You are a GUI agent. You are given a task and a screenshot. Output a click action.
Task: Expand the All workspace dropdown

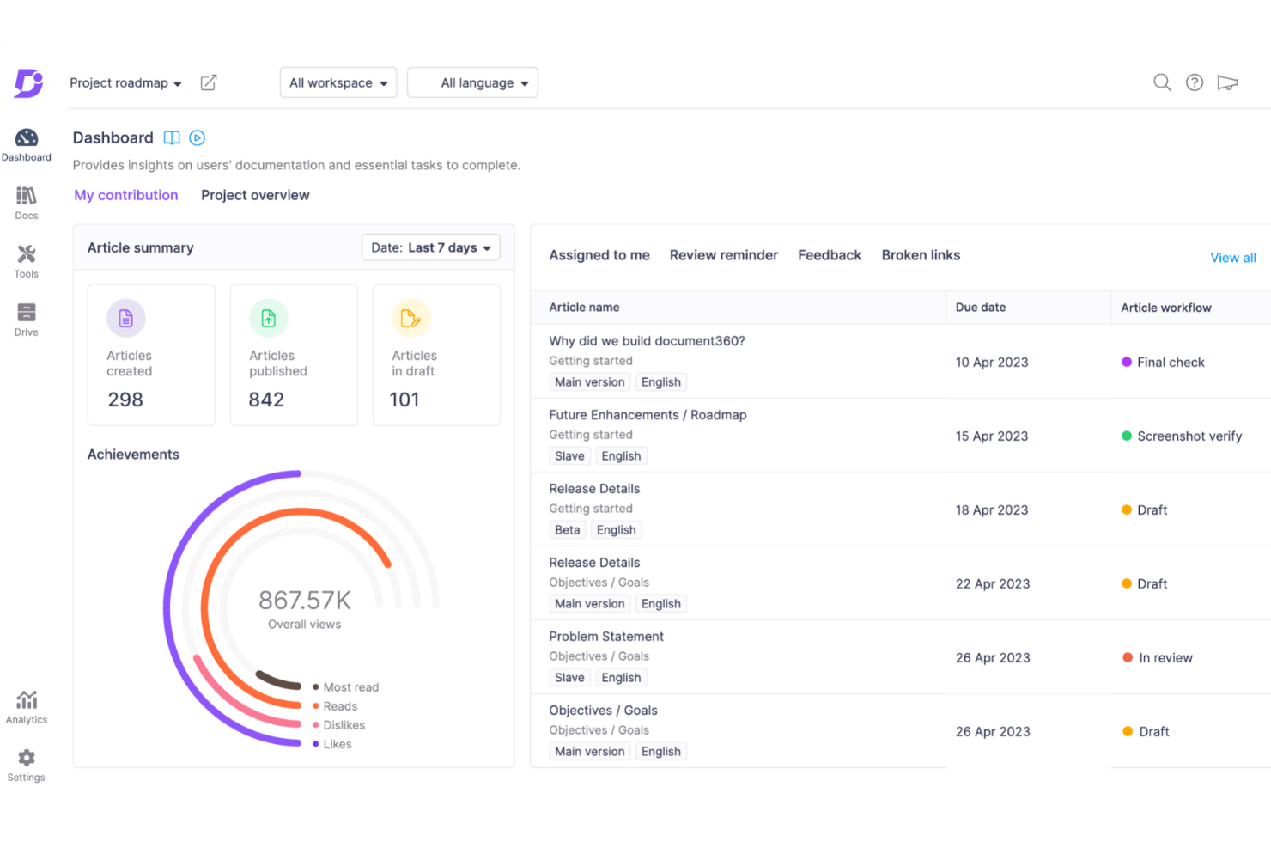(338, 82)
